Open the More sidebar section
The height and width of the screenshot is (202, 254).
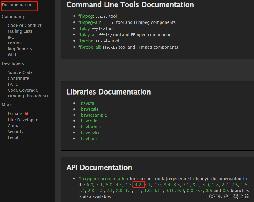tap(7, 105)
